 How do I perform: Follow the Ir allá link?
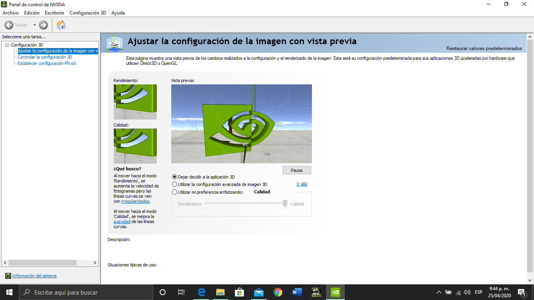[302, 184]
